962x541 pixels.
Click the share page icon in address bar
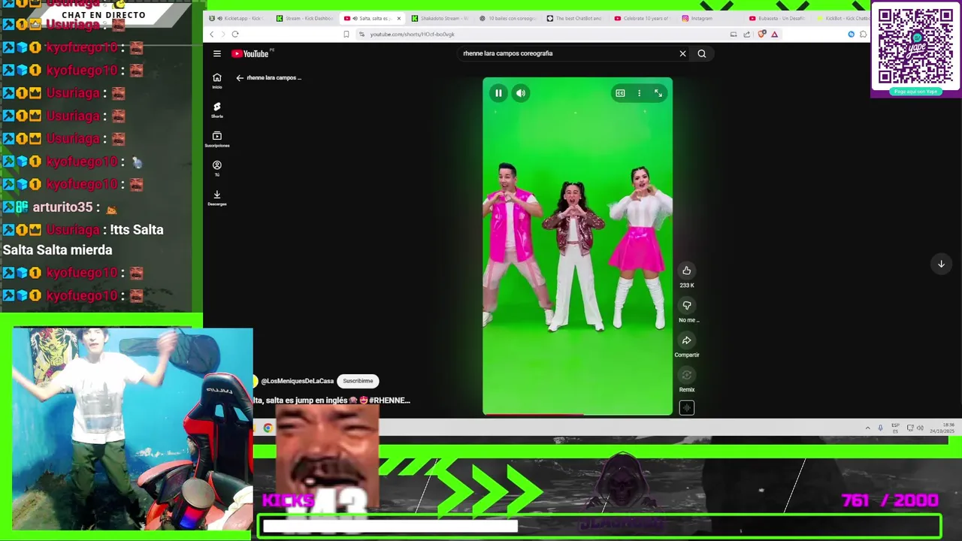747,34
